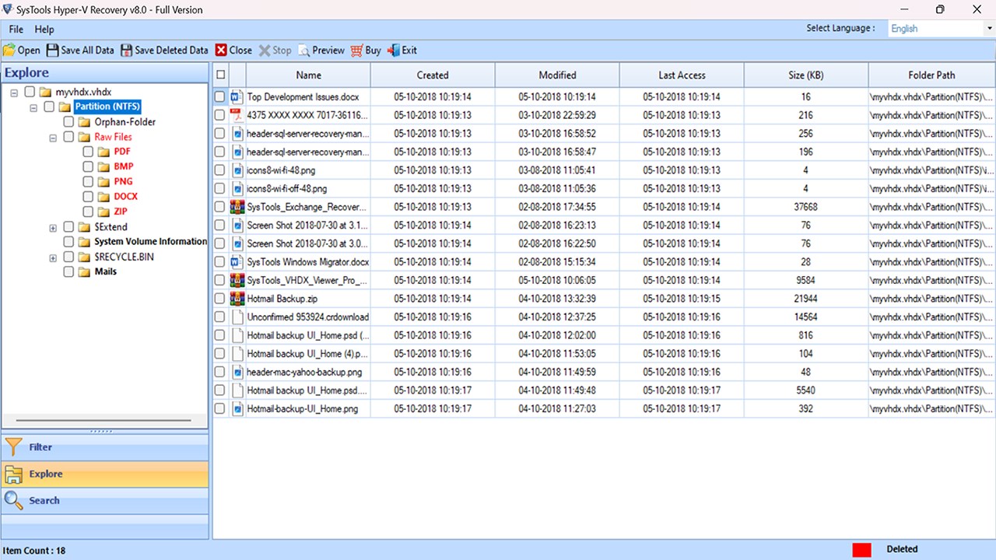Click the Word icon of SysTools Windows Migrator.docx

coord(238,262)
